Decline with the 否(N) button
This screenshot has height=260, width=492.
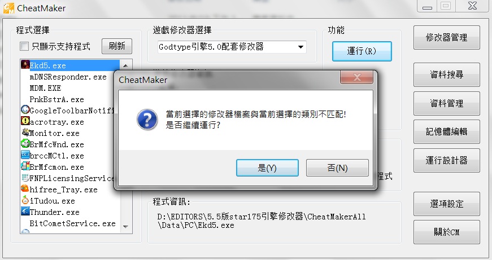337,168
